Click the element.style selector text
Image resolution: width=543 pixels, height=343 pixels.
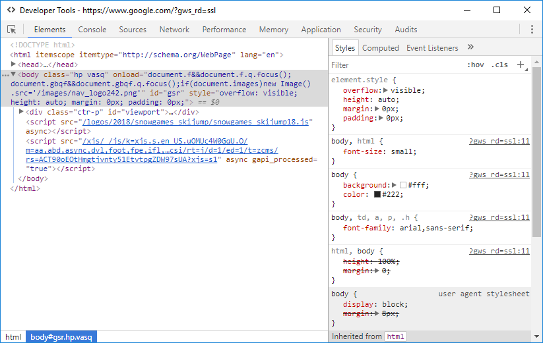point(359,80)
